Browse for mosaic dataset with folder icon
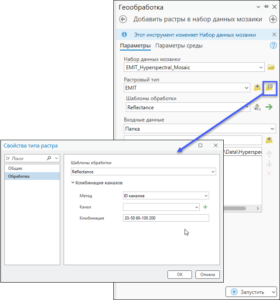280x300 pixels. click(x=271, y=67)
